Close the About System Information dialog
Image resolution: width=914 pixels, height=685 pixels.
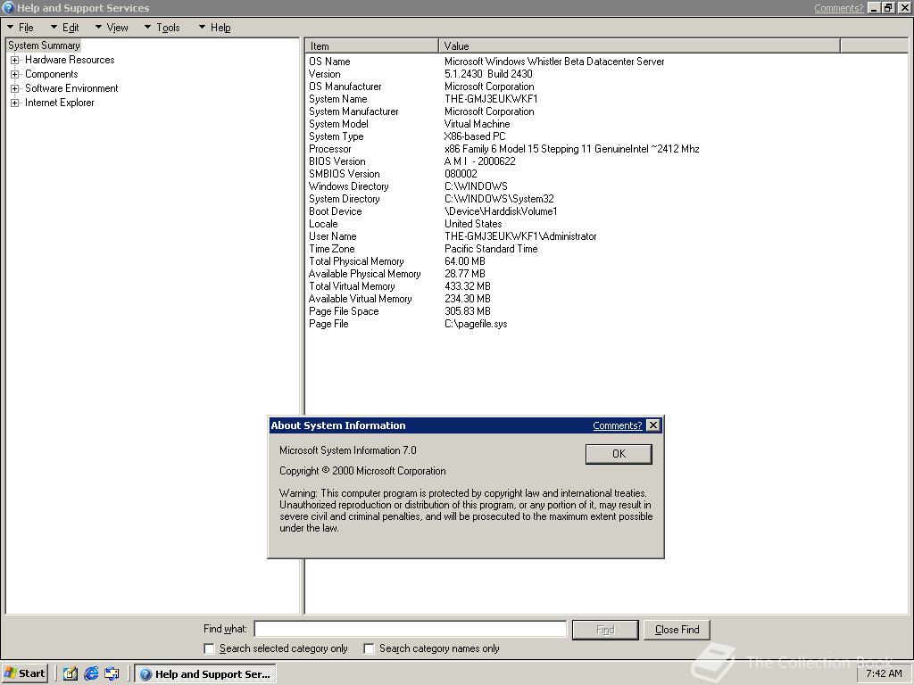tap(653, 425)
